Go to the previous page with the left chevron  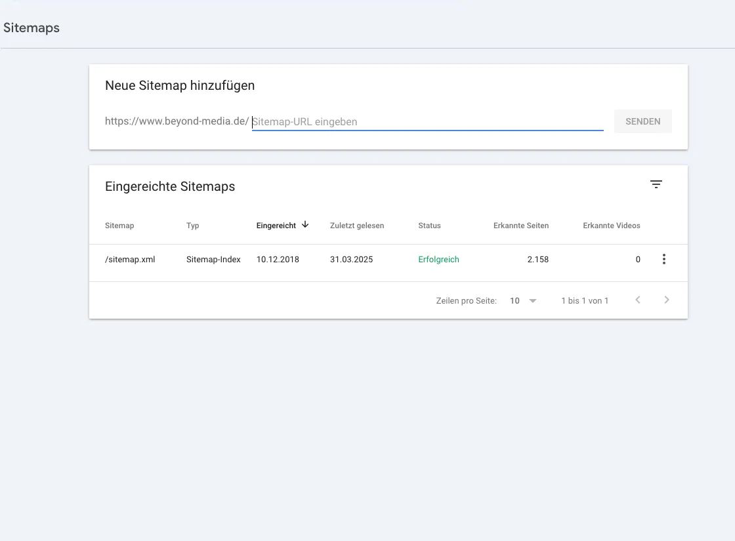[637, 300]
